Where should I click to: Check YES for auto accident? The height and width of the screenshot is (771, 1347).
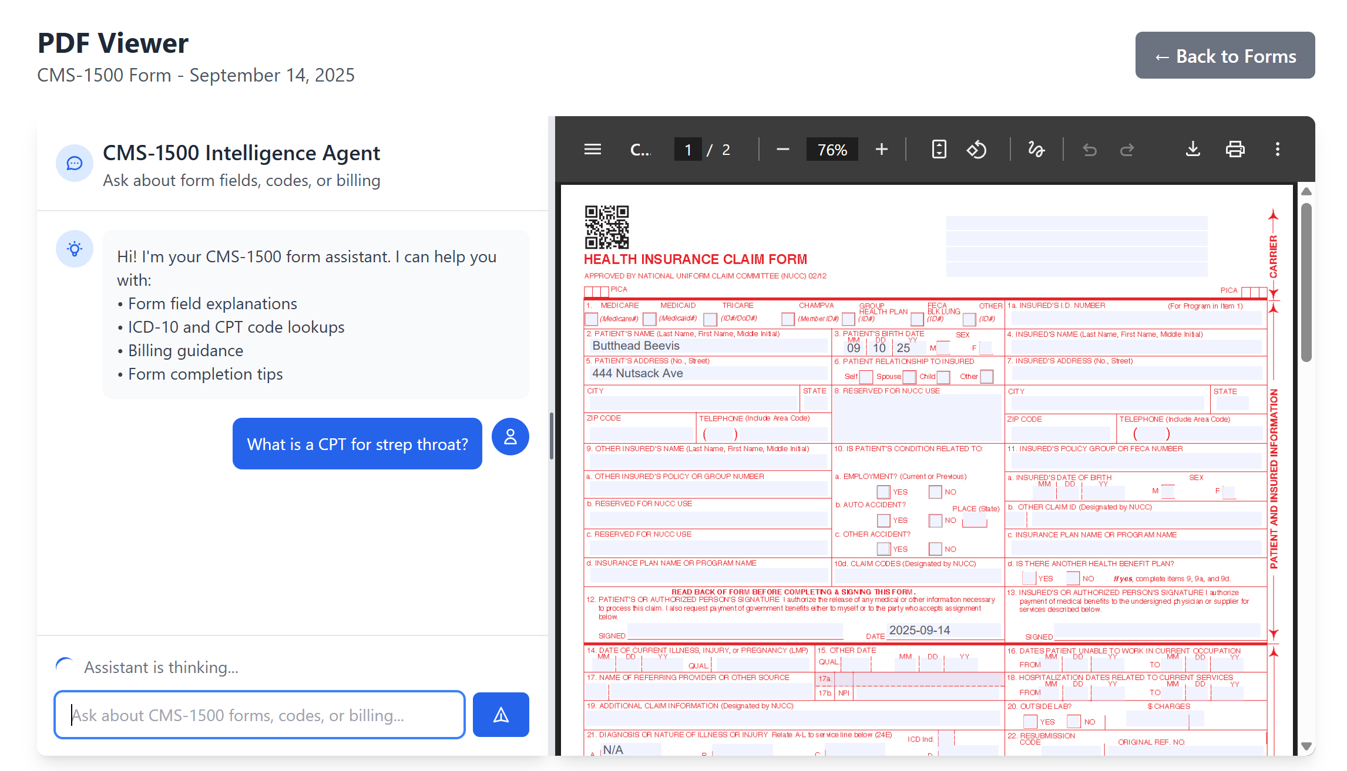(883, 520)
